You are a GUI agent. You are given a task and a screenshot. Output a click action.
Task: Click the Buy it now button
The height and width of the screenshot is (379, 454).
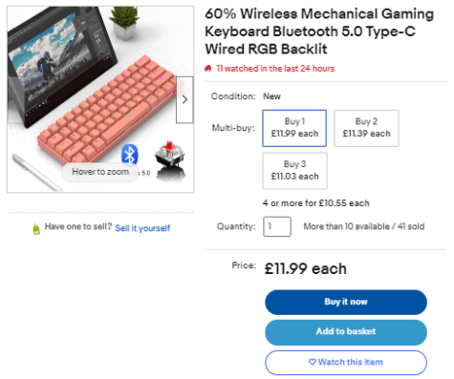(346, 302)
